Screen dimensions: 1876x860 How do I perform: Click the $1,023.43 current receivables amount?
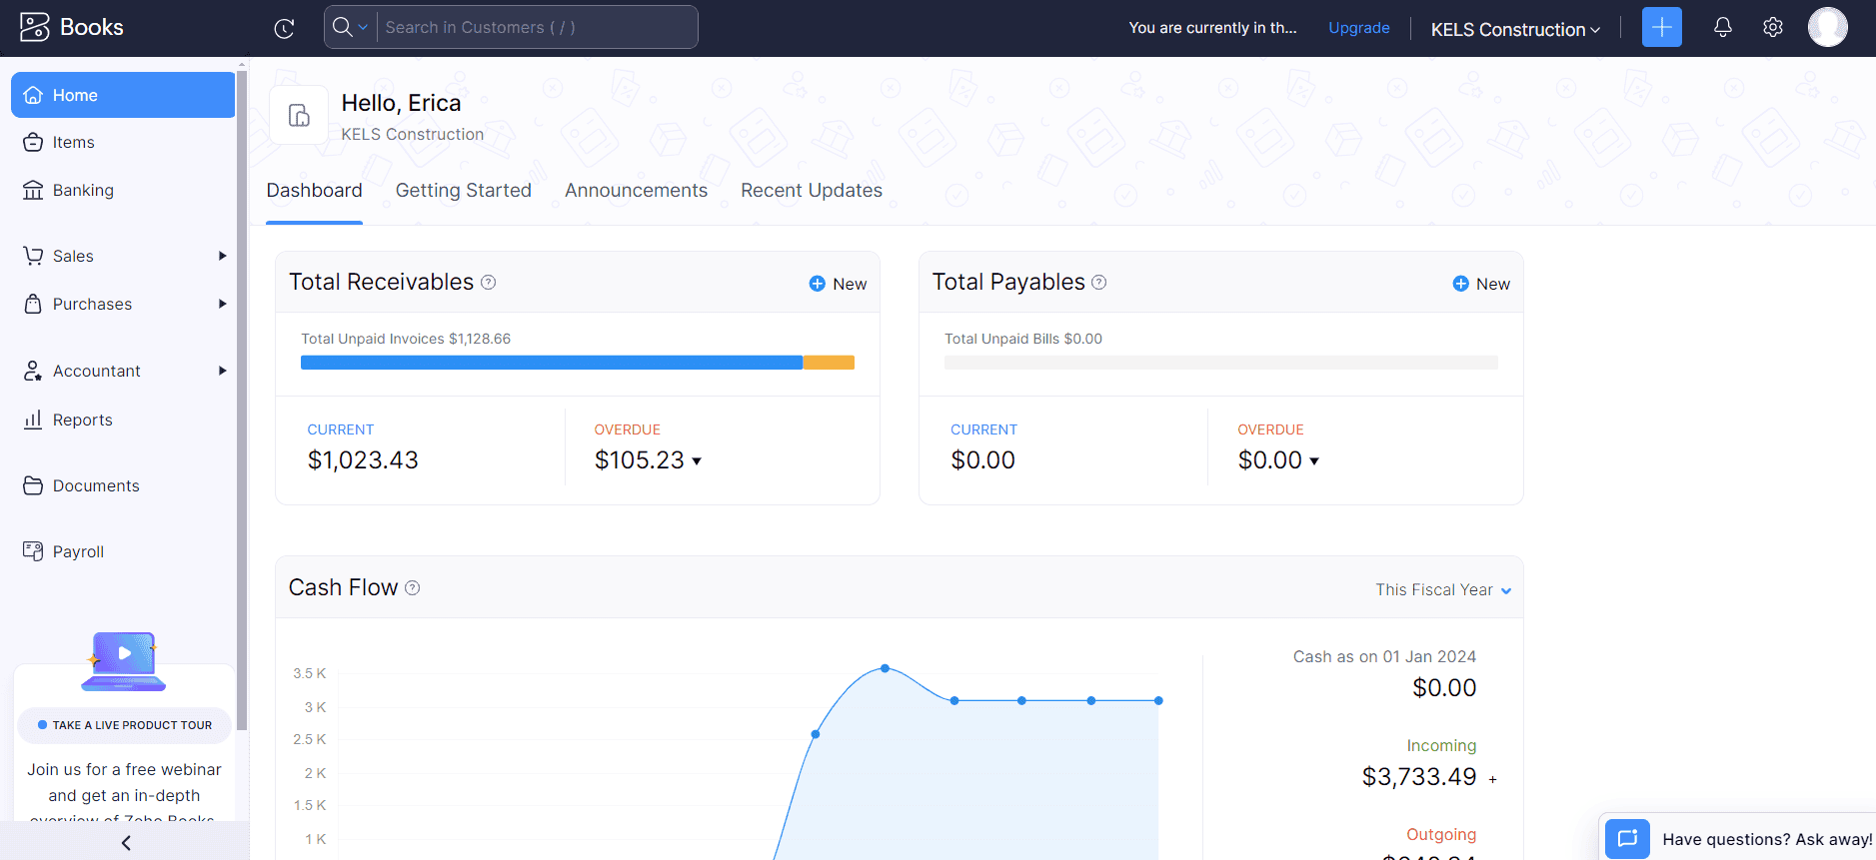click(x=363, y=460)
